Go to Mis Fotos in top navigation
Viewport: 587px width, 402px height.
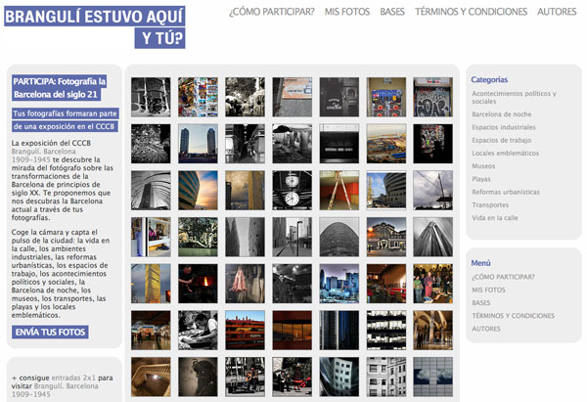346,12
